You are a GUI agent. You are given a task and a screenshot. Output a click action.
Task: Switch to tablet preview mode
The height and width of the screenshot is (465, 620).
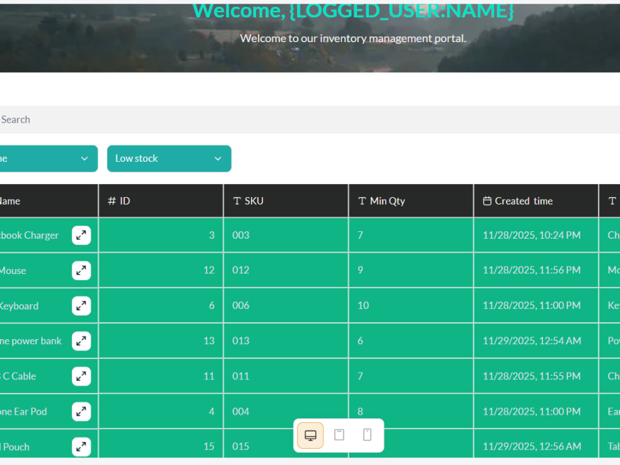click(339, 435)
